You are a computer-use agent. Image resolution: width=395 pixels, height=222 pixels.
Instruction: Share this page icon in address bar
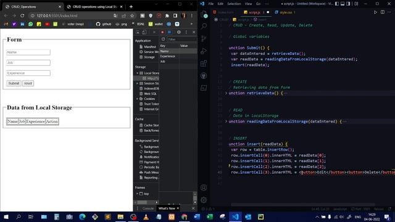click(x=123, y=15)
